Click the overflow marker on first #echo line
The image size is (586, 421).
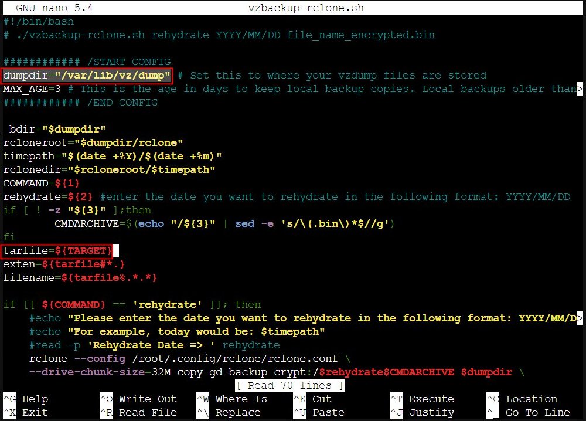coord(580,318)
